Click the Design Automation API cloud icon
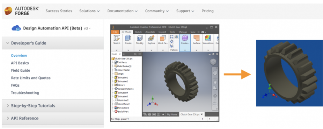 pos(16,28)
